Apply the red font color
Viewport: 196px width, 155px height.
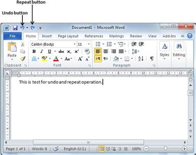point(56,59)
